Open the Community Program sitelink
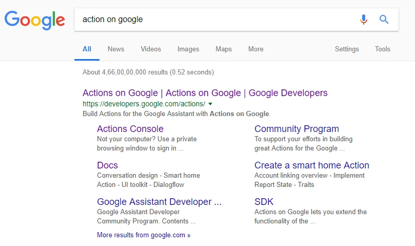 [x=297, y=129]
